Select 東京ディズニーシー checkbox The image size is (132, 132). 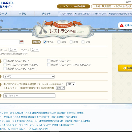coord(49,61)
